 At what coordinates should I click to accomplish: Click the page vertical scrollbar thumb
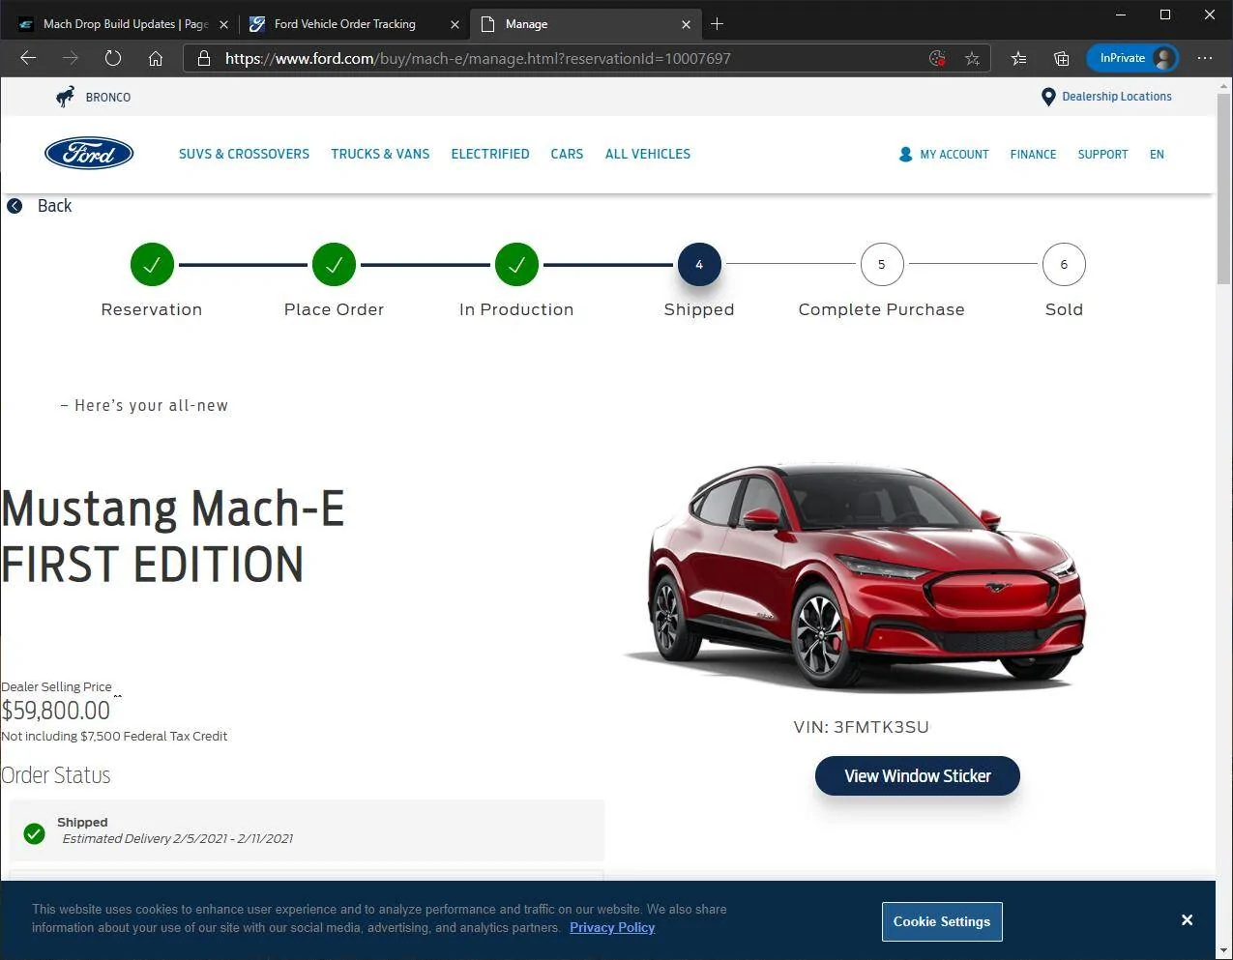[x=1223, y=189]
